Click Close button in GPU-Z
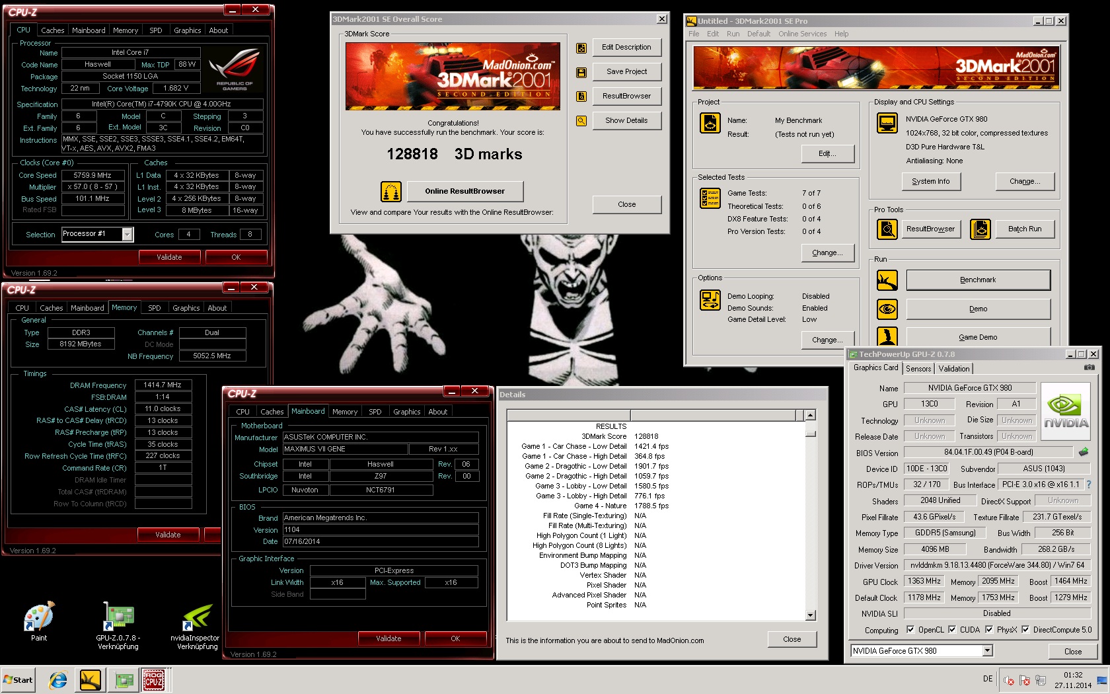 click(1072, 652)
